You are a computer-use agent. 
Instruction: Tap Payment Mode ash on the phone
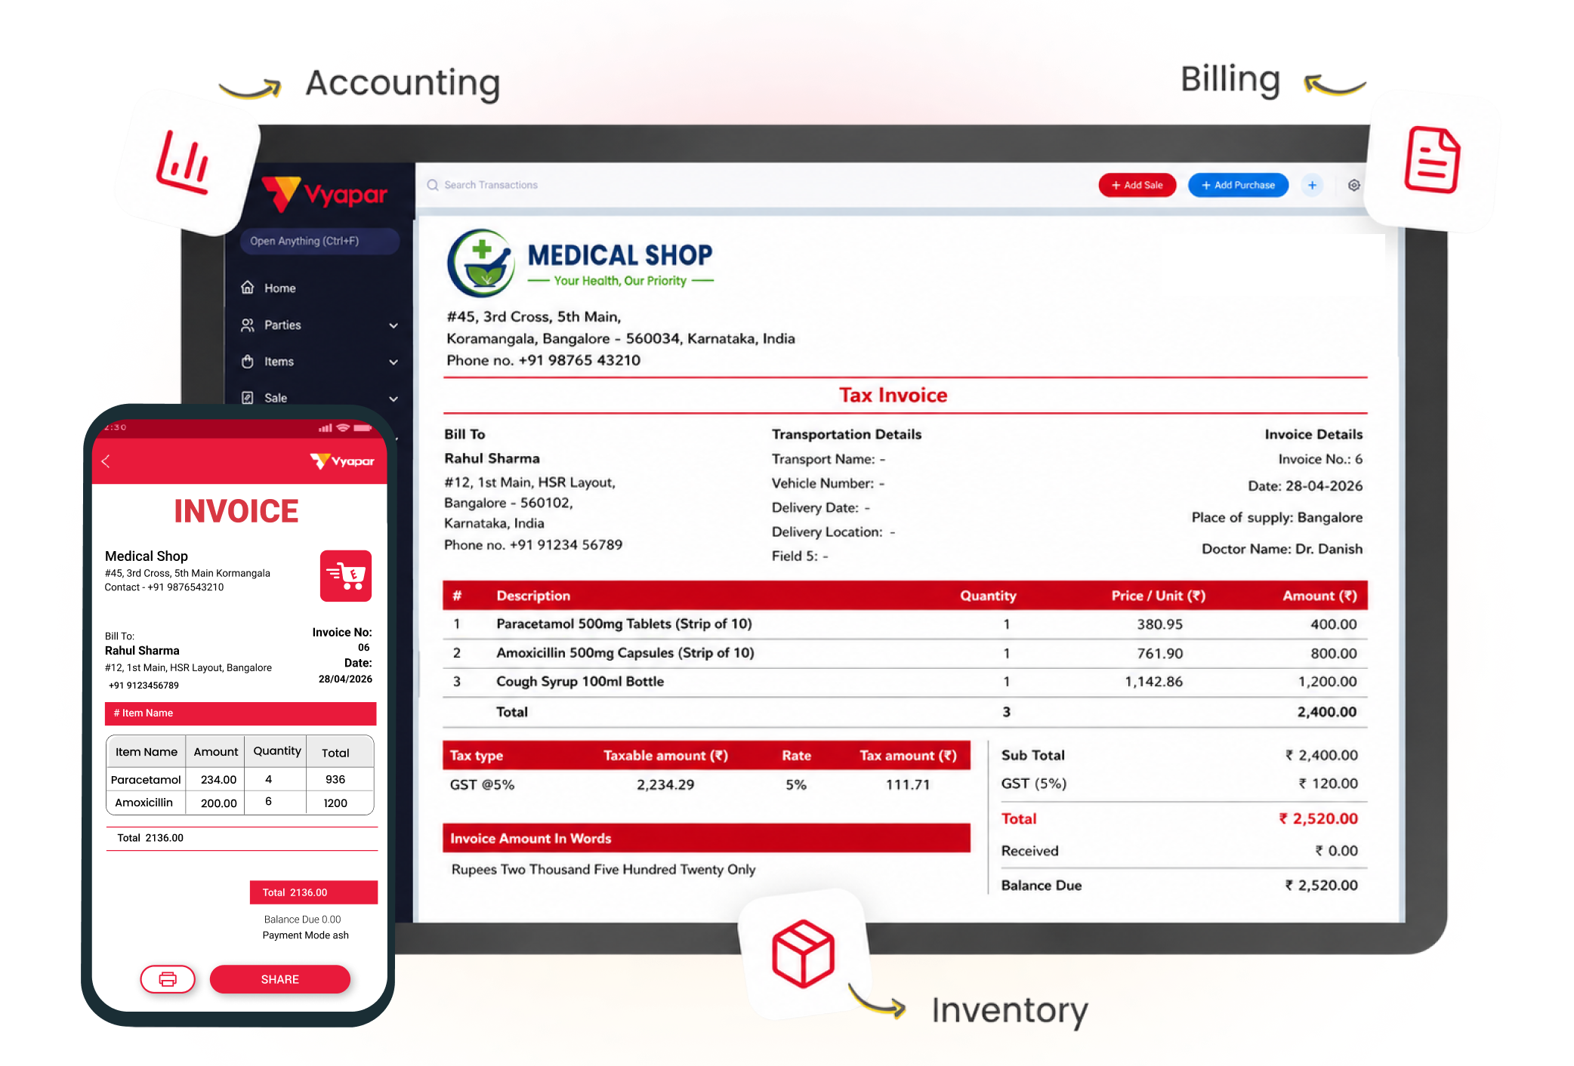[306, 935]
